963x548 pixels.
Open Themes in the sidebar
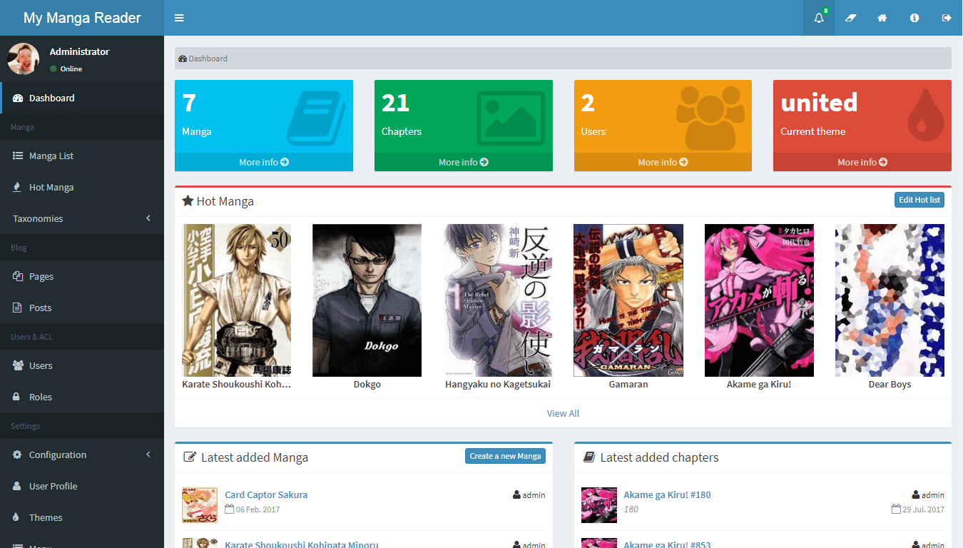[x=82, y=517]
